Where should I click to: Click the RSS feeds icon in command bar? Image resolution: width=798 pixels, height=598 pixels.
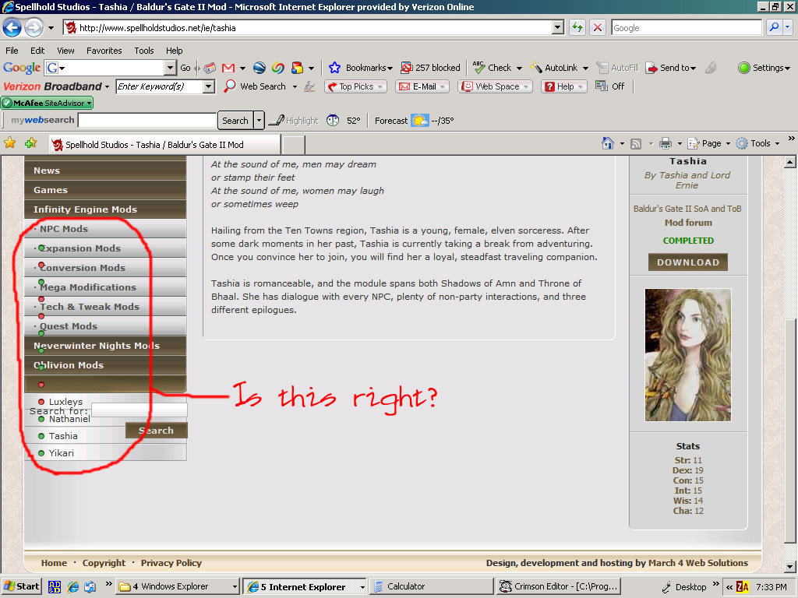[x=636, y=144]
